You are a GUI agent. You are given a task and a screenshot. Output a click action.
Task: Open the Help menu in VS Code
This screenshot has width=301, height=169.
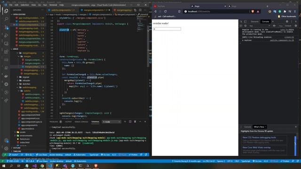62,5
